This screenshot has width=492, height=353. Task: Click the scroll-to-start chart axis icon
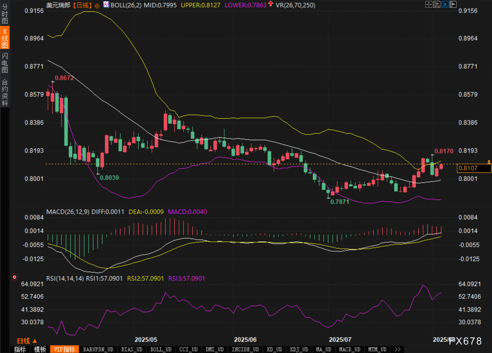pos(437,4)
